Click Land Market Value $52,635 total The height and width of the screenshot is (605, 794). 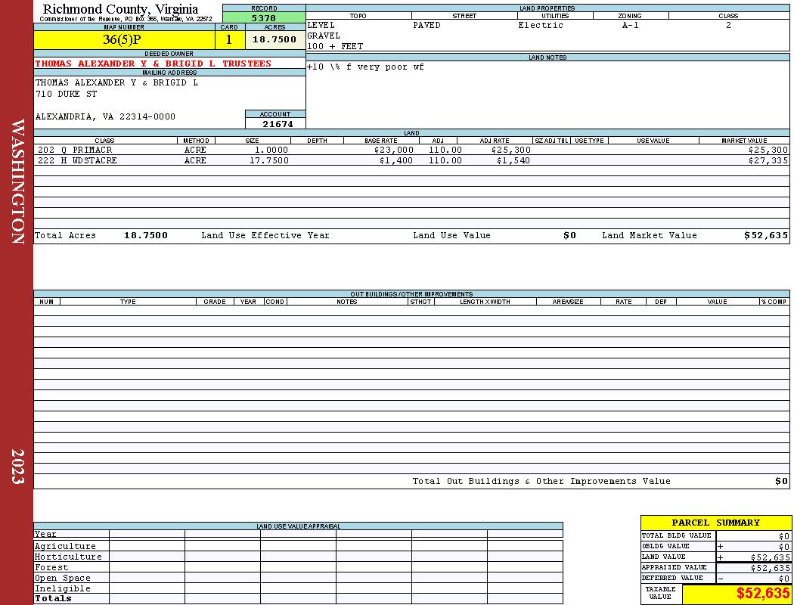pyautogui.click(x=765, y=235)
